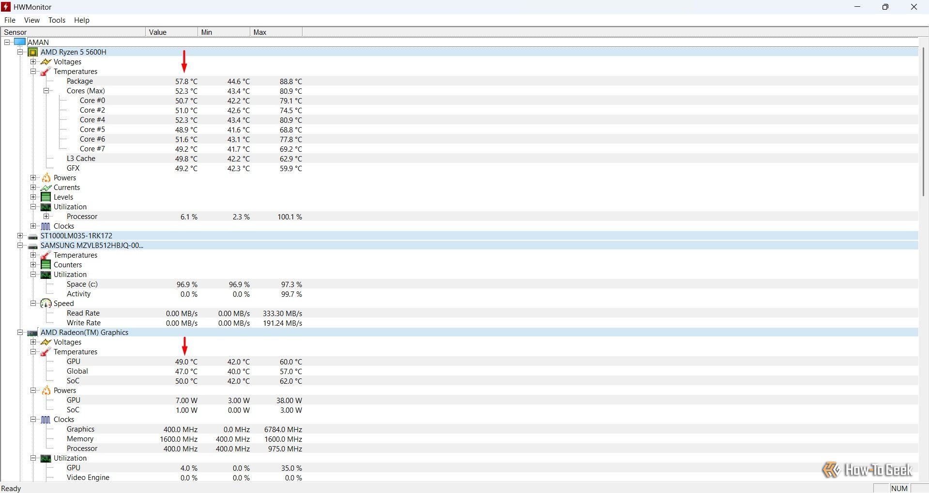Click the Samsung SSD Speed gauge icon
This screenshot has height=493, width=929.
pos(46,304)
